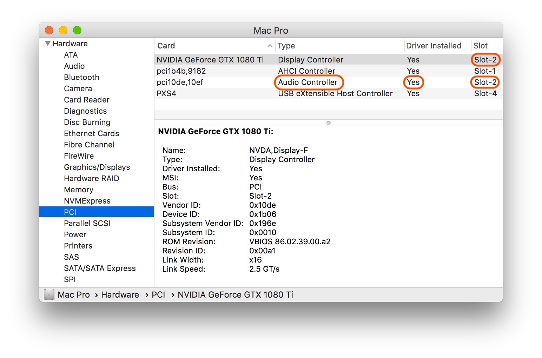Click Yes in the PXS4 row

tap(413, 93)
